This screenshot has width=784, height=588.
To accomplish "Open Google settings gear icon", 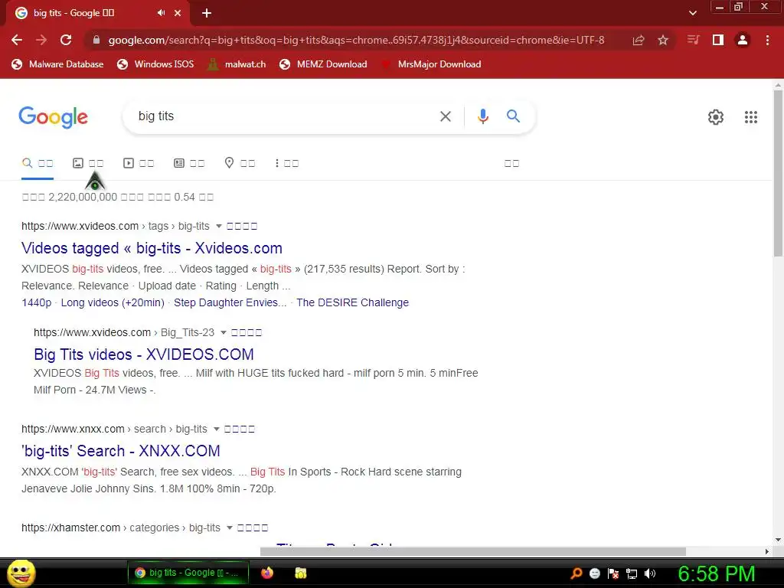I will click(716, 117).
